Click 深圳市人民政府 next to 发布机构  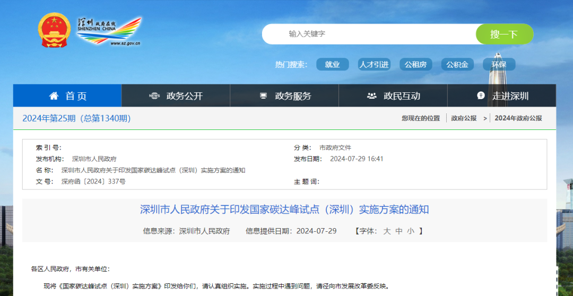point(94,159)
